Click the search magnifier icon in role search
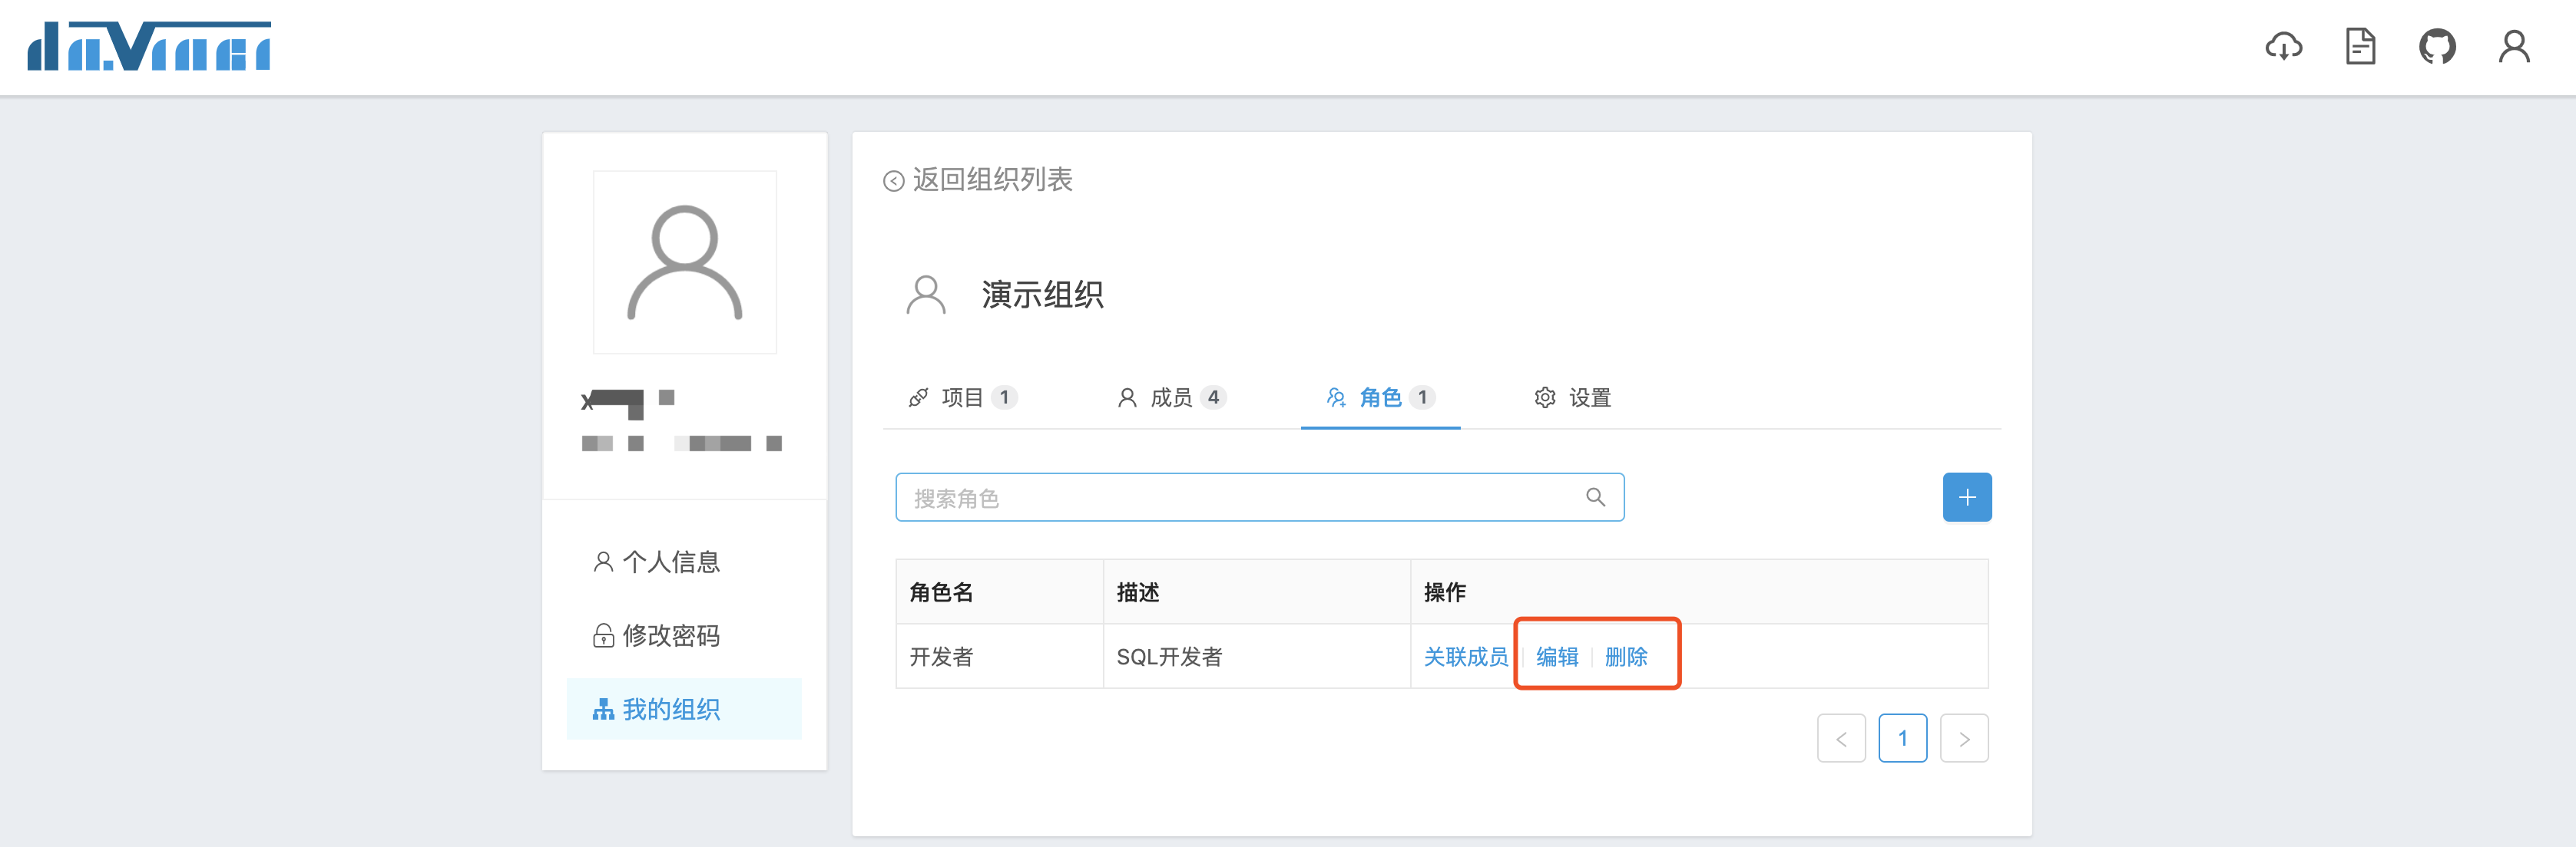 coord(1595,497)
